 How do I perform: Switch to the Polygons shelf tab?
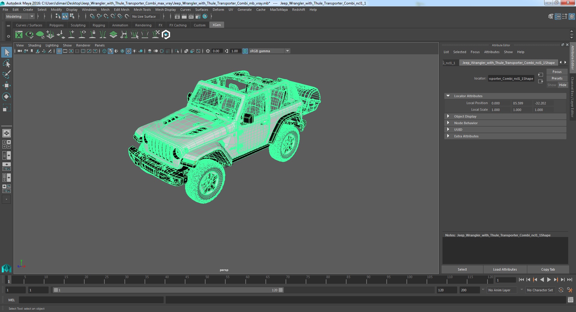pos(56,25)
